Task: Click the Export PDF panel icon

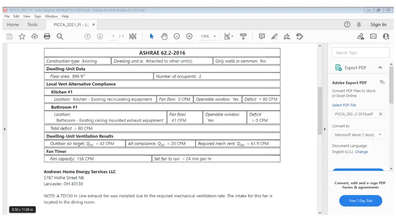Action: click(338, 67)
